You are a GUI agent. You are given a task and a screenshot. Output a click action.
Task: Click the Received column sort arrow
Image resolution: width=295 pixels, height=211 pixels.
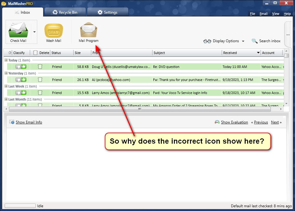pos(258,53)
